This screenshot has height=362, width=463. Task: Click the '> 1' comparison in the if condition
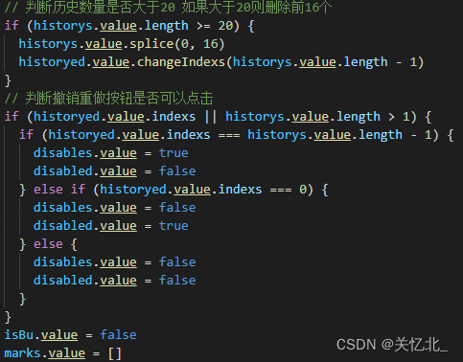point(399,117)
